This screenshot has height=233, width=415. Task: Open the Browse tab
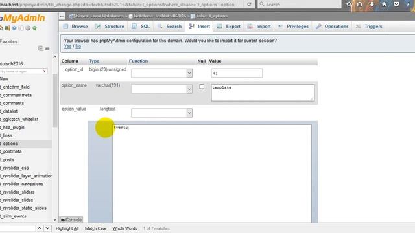(75, 27)
